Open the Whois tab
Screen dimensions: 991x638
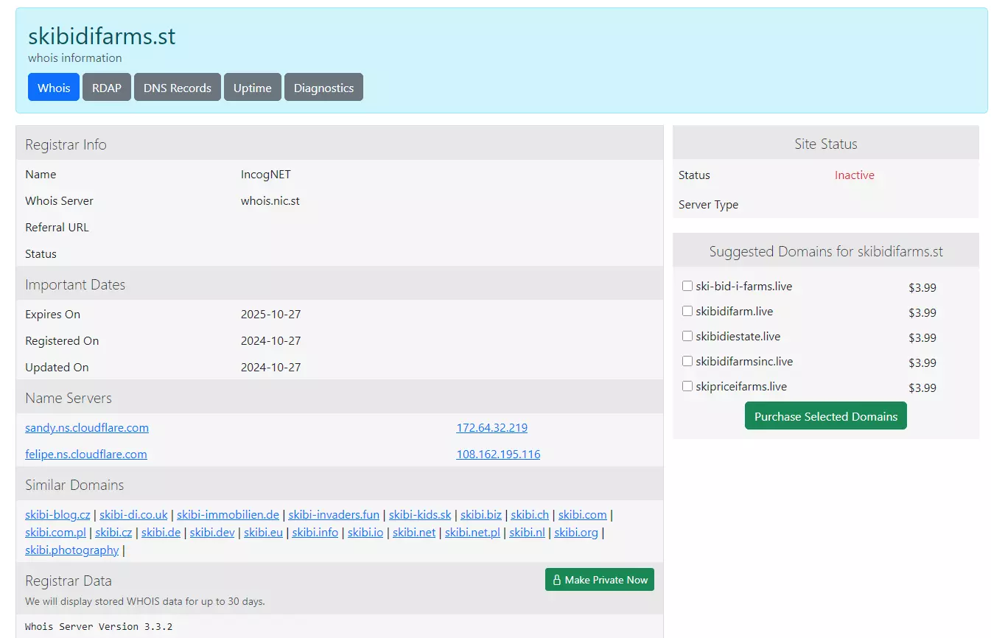54,88
